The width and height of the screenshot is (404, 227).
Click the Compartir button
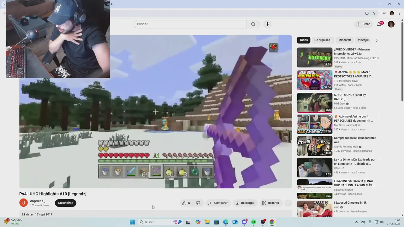click(218, 203)
